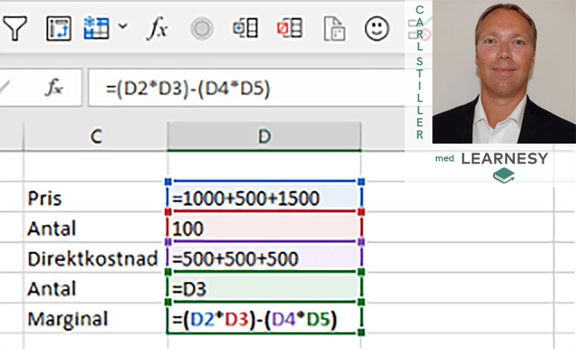Click the greyed document paste icon
Image resolution: width=576 pixels, height=350 pixels.
334,29
